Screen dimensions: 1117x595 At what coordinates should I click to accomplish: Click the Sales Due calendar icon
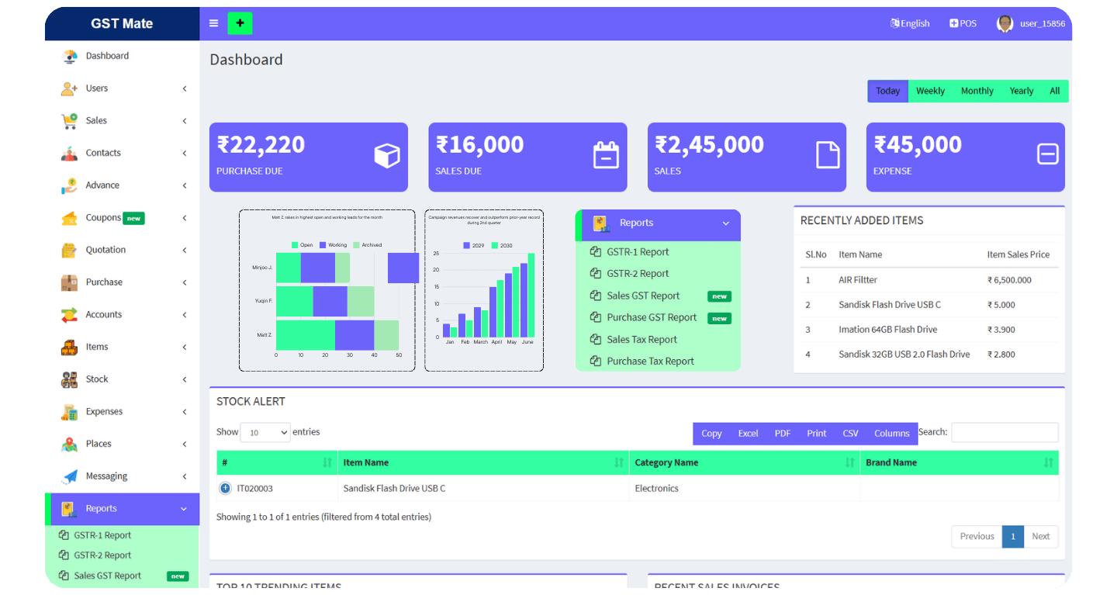606,156
